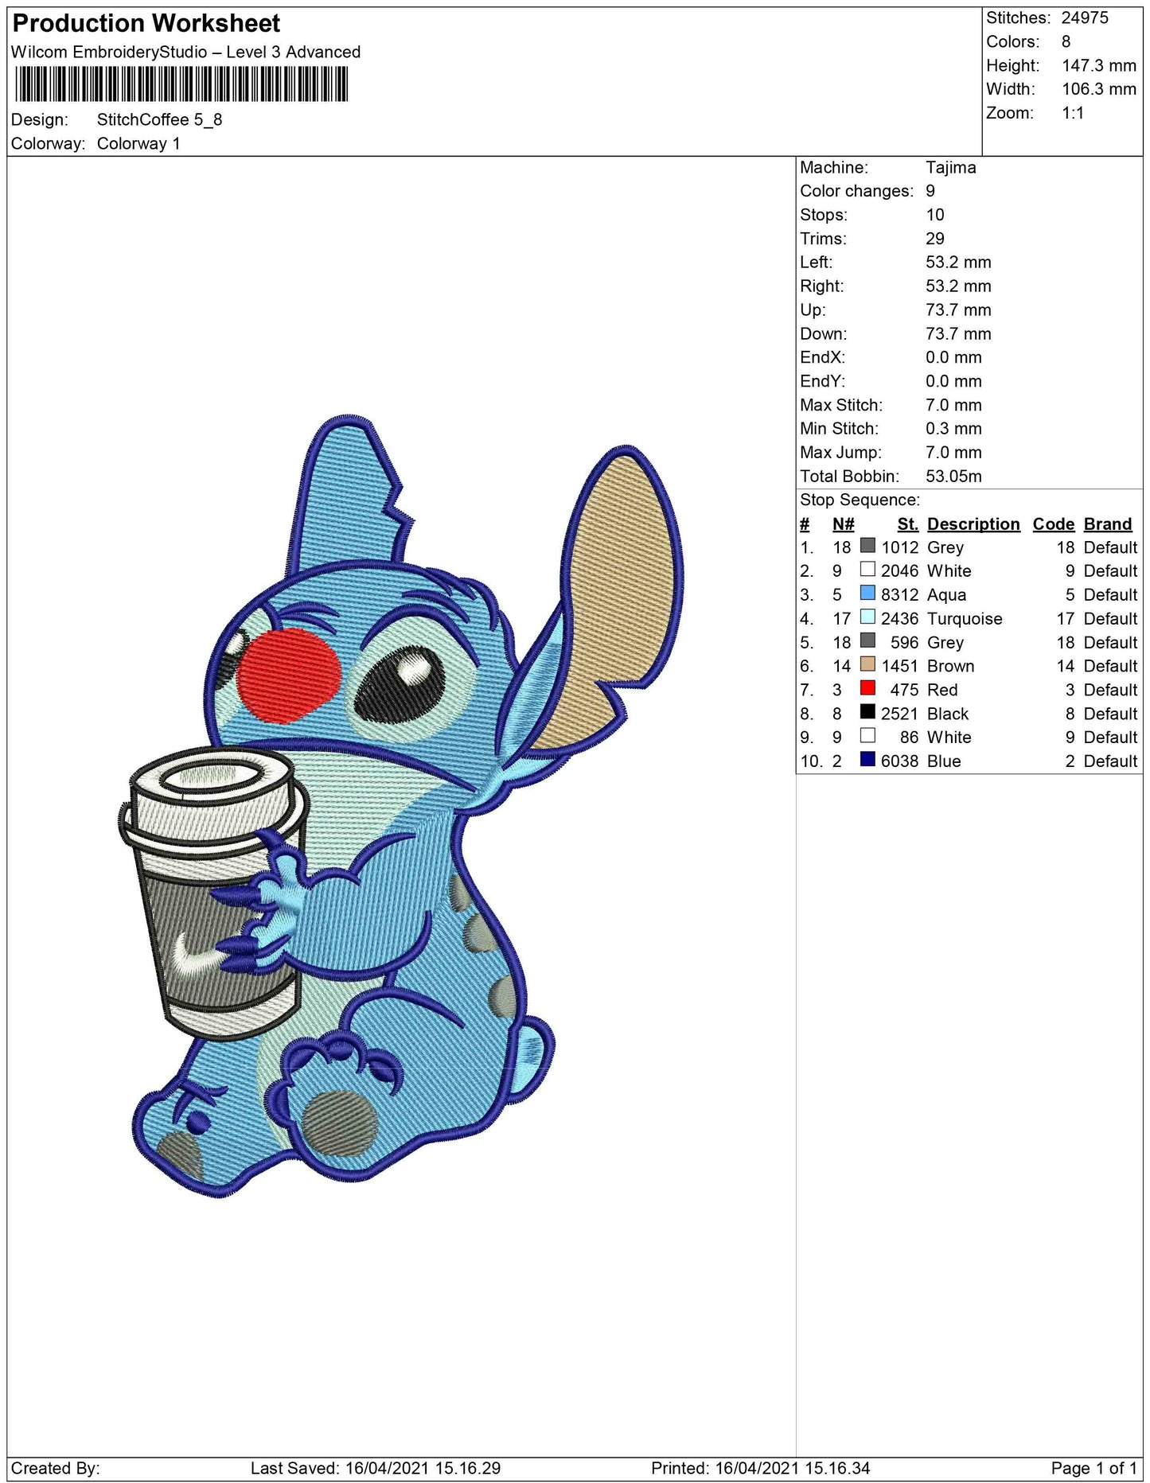Click the "Brand" column header
Screen dimensions: 1150x1483
(x=1109, y=524)
